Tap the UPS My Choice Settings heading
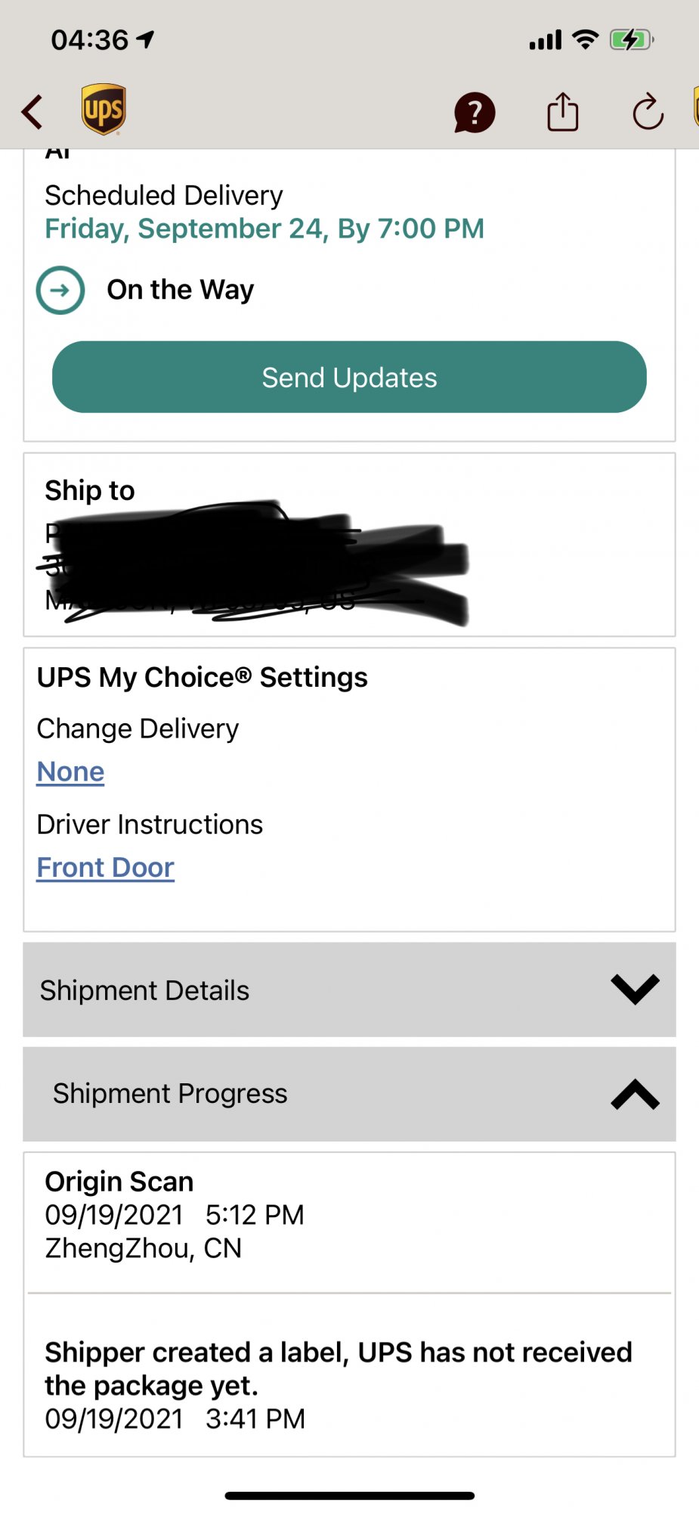Screen dimensions: 699x1513 point(203,677)
